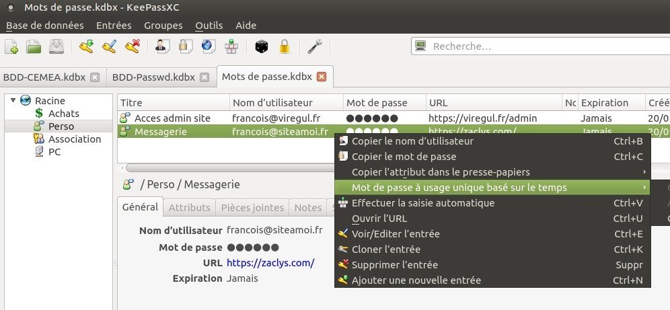This screenshot has width=670, height=310.
Task: Open the Attributs details tab
Action: tap(189, 208)
